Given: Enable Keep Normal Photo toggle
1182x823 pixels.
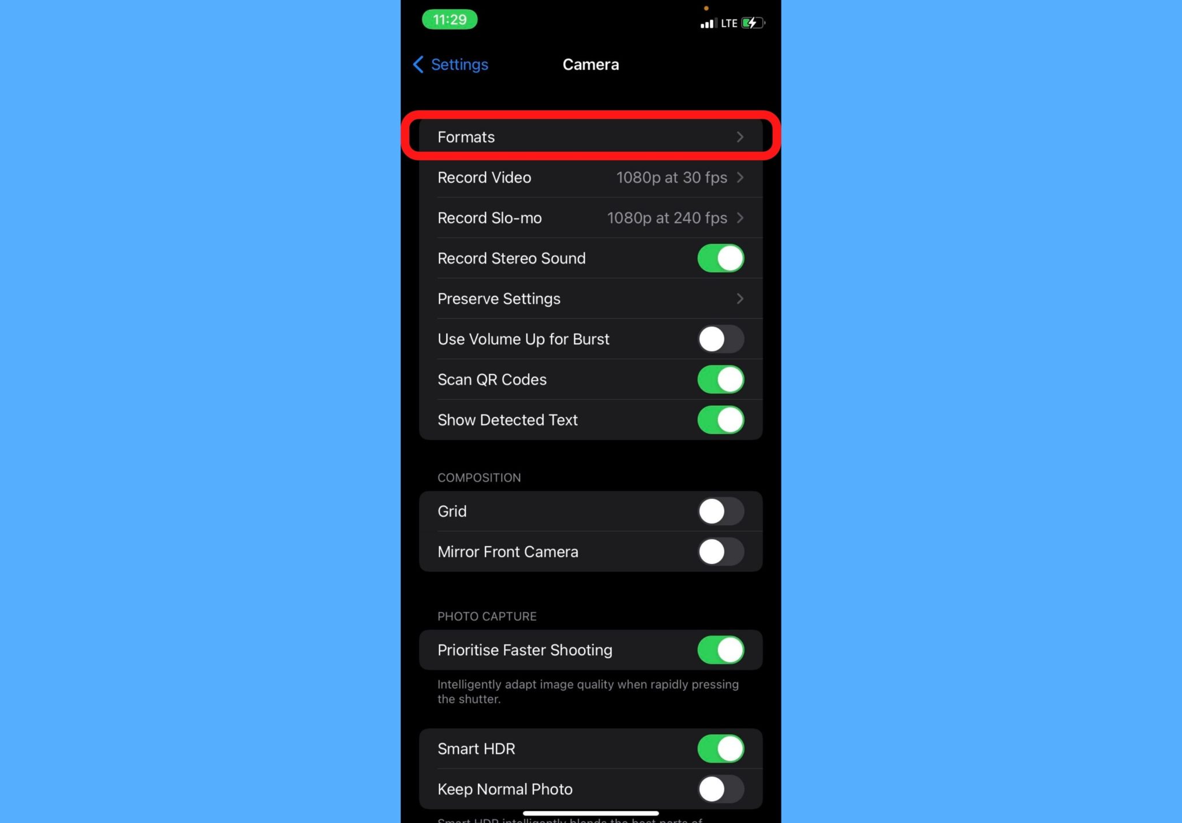Looking at the screenshot, I should (719, 788).
